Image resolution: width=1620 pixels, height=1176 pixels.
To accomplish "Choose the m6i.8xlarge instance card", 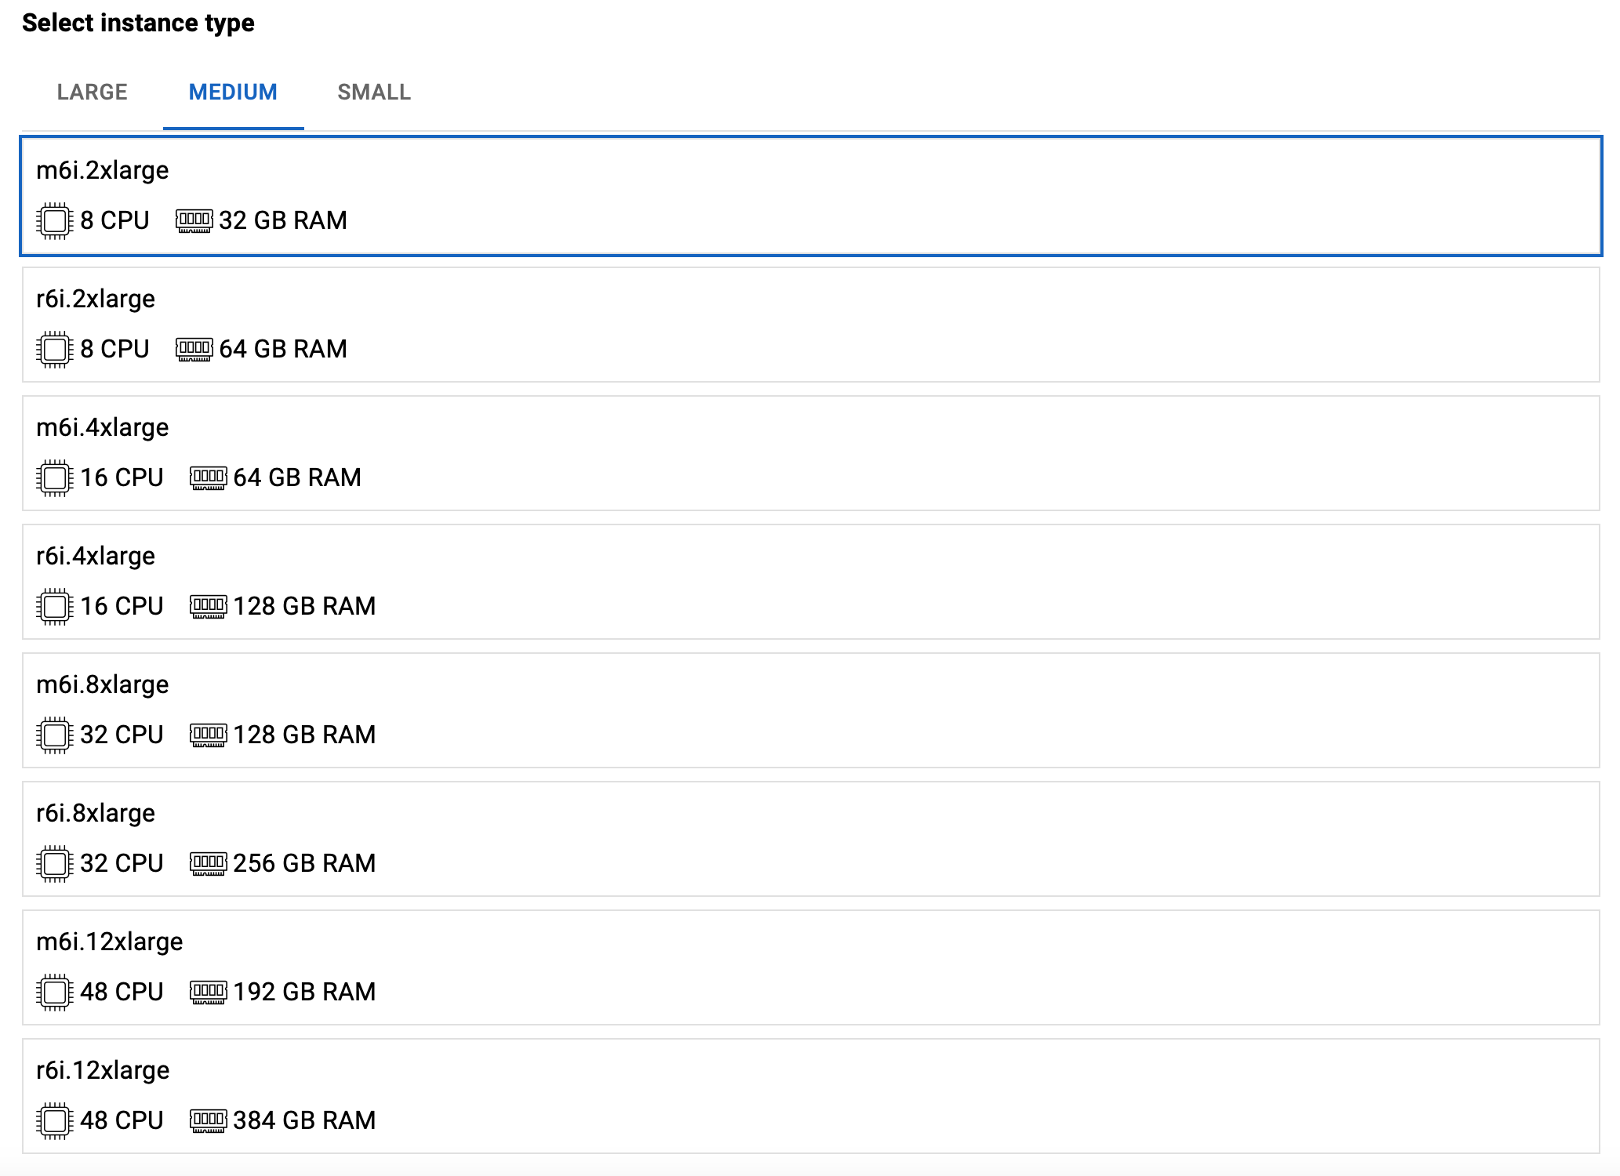I will (811, 710).
